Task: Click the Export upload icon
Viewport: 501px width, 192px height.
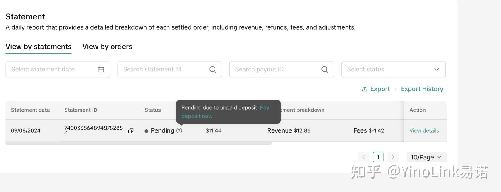Action: tap(364, 89)
